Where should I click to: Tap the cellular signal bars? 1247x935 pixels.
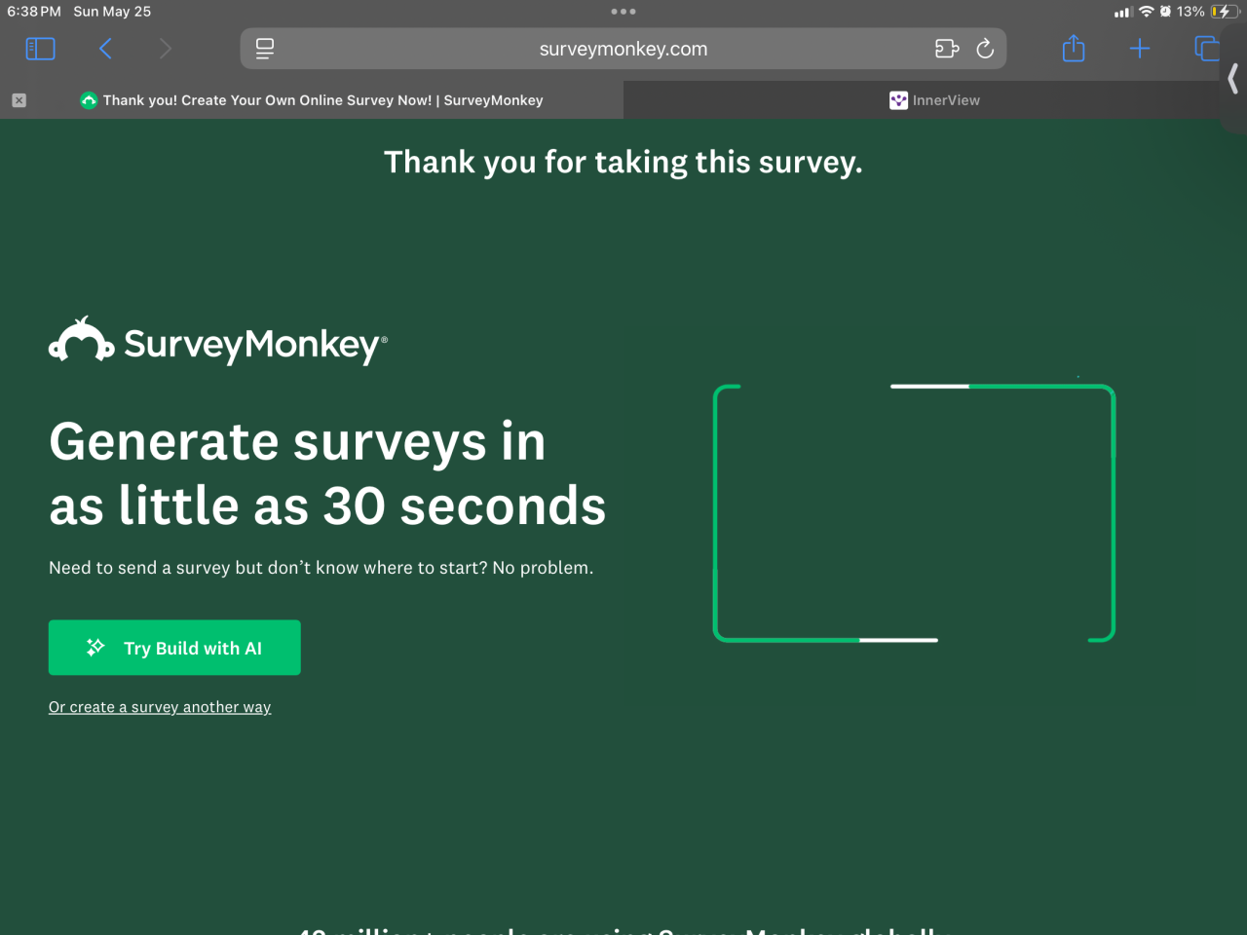point(1123,12)
